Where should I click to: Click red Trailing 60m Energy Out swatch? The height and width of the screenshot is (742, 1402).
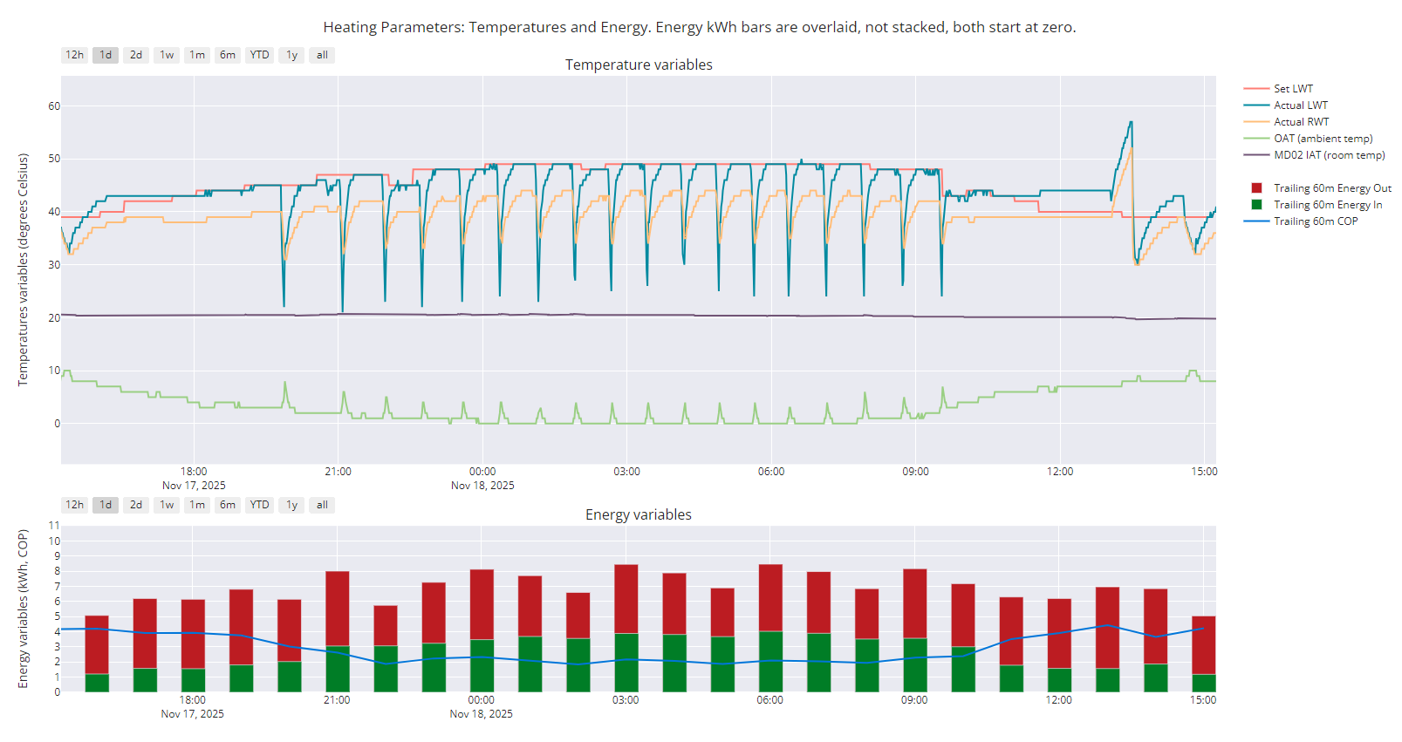pos(1256,188)
